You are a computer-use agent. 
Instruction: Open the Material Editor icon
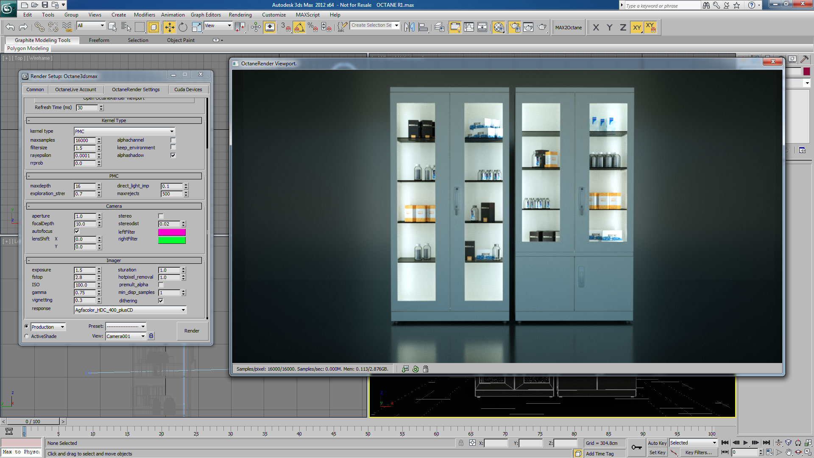[x=499, y=28]
